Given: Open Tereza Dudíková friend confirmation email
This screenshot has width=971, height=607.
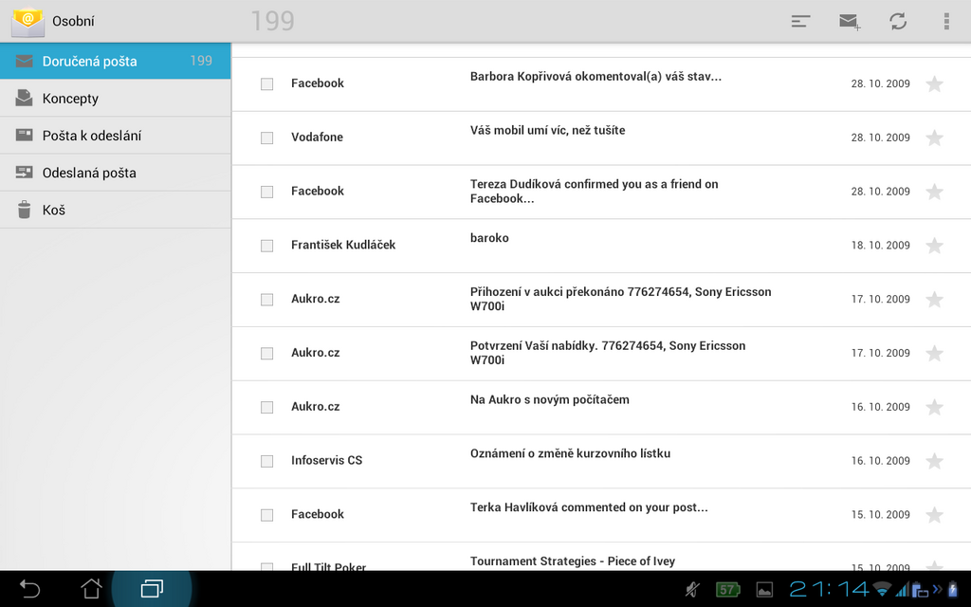Looking at the screenshot, I should tap(594, 192).
